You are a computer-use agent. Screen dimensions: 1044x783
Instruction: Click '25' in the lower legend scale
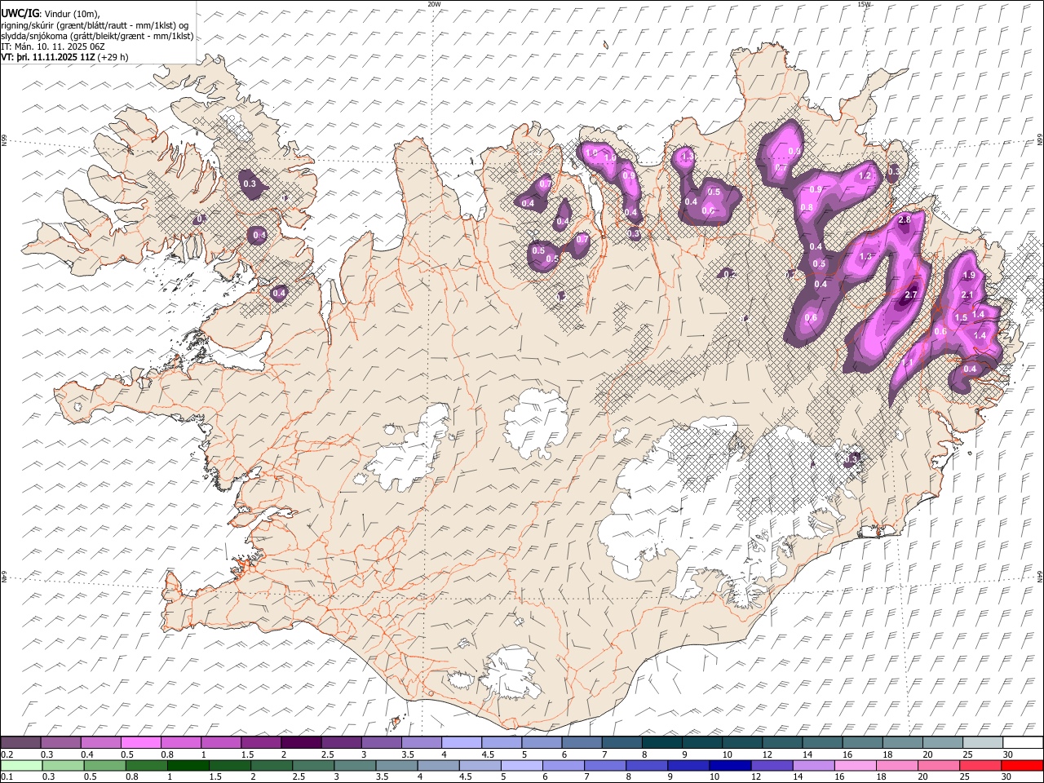[x=964, y=776]
